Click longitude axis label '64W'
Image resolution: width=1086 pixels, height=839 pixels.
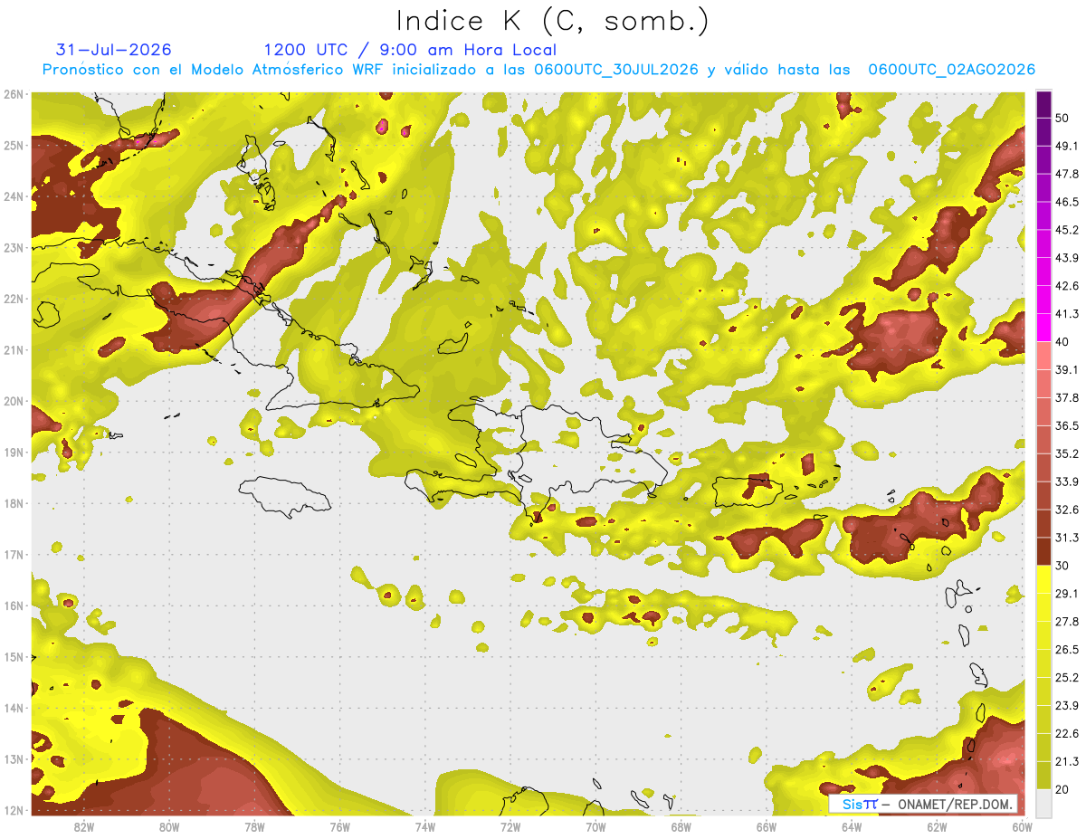pyautogui.click(x=851, y=827)
